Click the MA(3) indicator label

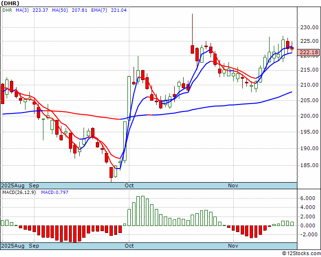[x=22, y=10]
